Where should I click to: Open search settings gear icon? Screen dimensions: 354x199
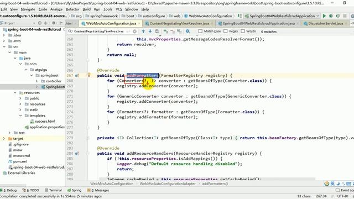point(188,32)
